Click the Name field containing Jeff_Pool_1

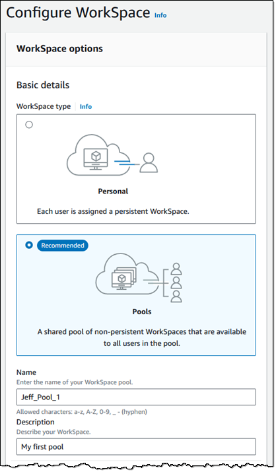click(136, 397)
